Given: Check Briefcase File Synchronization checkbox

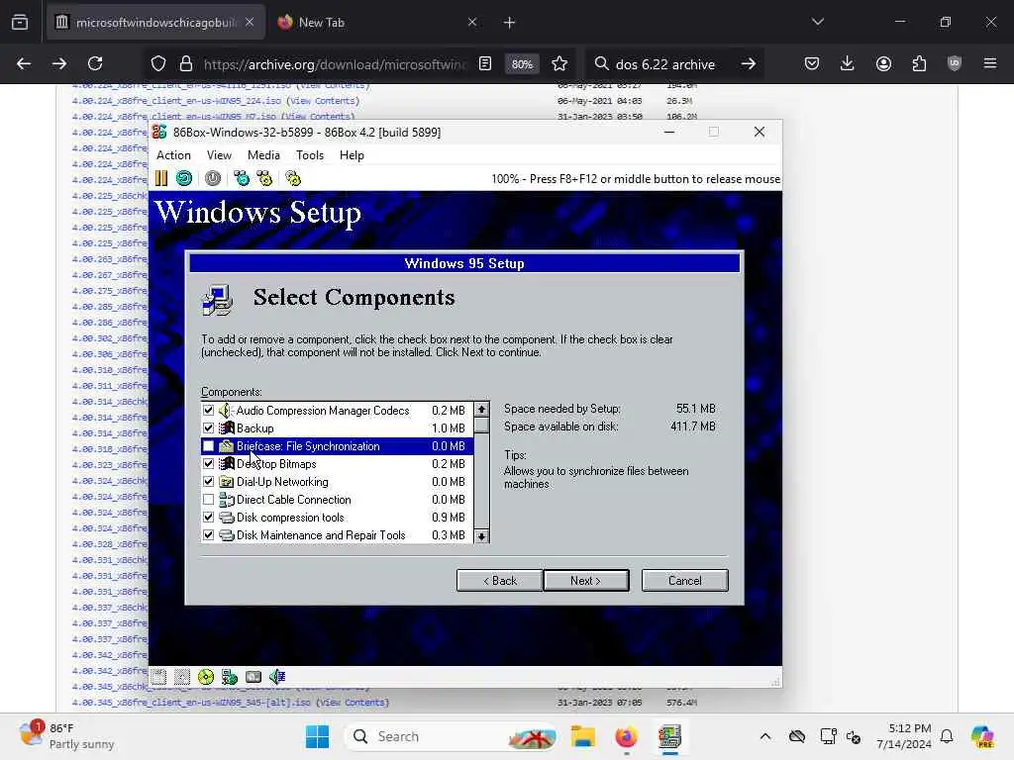Looking at the screenshot, I should 208,446.
